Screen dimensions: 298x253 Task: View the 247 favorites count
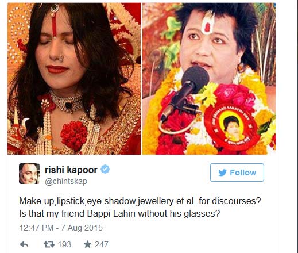click(x=102, y=244)
